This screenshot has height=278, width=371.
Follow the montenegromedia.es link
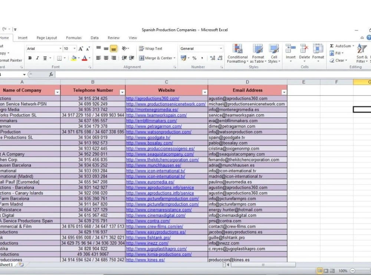(x=152, y=109)
